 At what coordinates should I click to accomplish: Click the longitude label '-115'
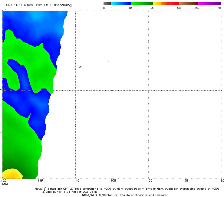(x=39, y=181)
